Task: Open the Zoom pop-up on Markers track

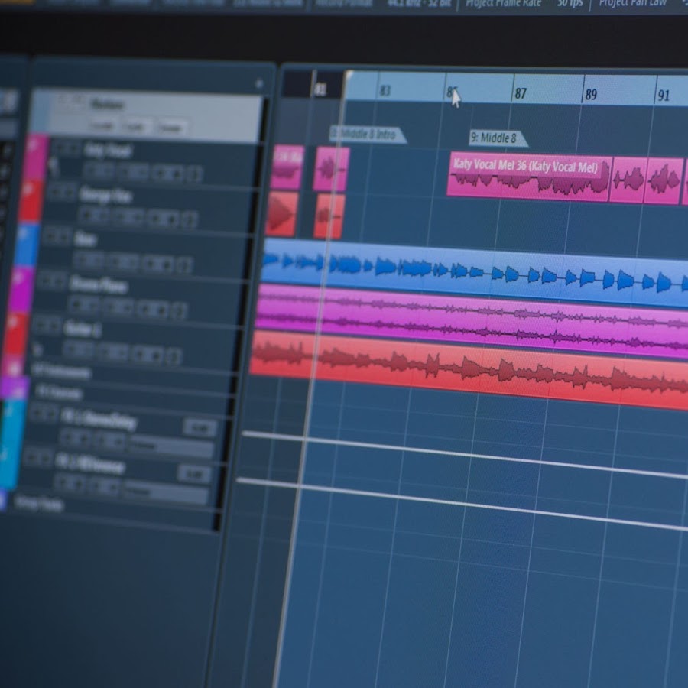Action: tap(171, 128)
